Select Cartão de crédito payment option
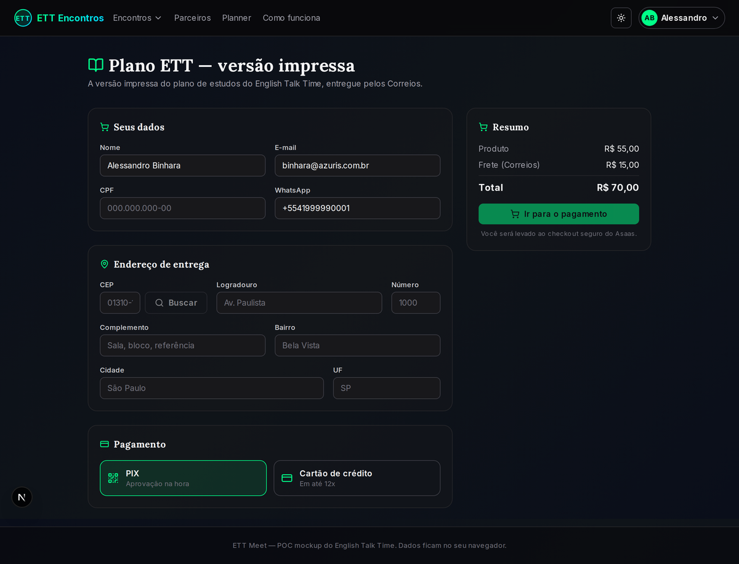 357,478
